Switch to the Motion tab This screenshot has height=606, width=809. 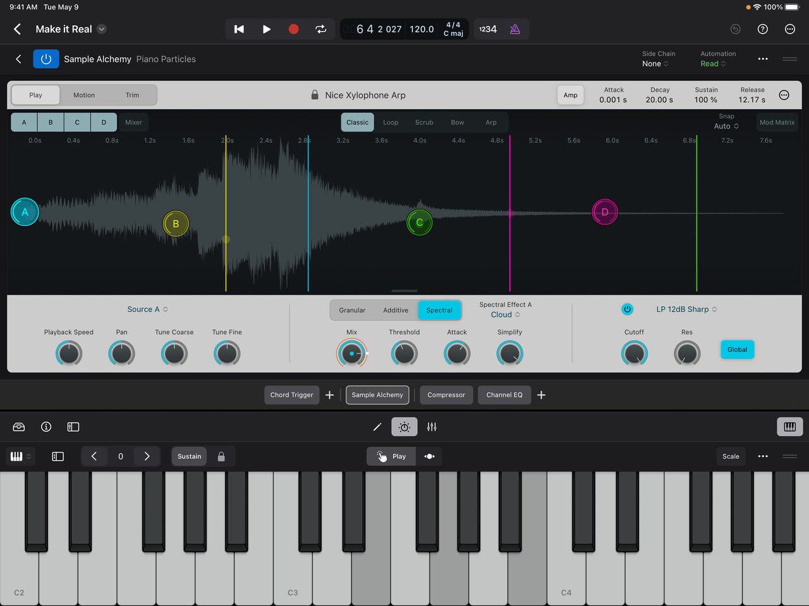[83, 95]
